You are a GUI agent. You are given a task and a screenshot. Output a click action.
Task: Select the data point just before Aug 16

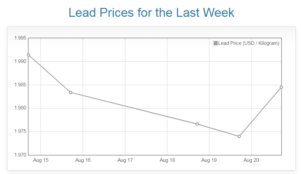(70, 92)
